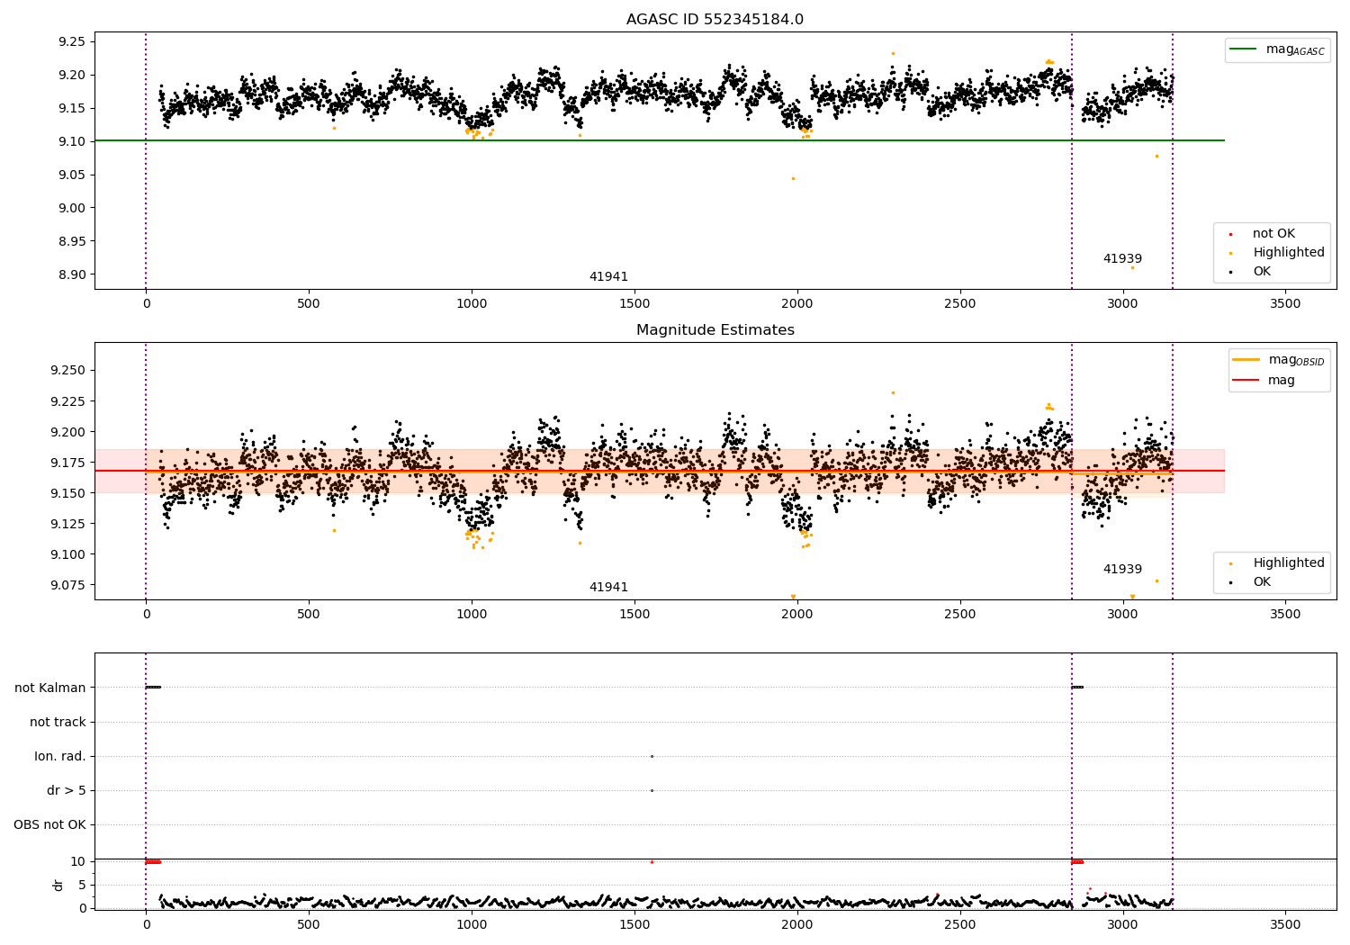
Task: Click the '41939' annotation in the top plot
Action: (x=1122, y=259)
